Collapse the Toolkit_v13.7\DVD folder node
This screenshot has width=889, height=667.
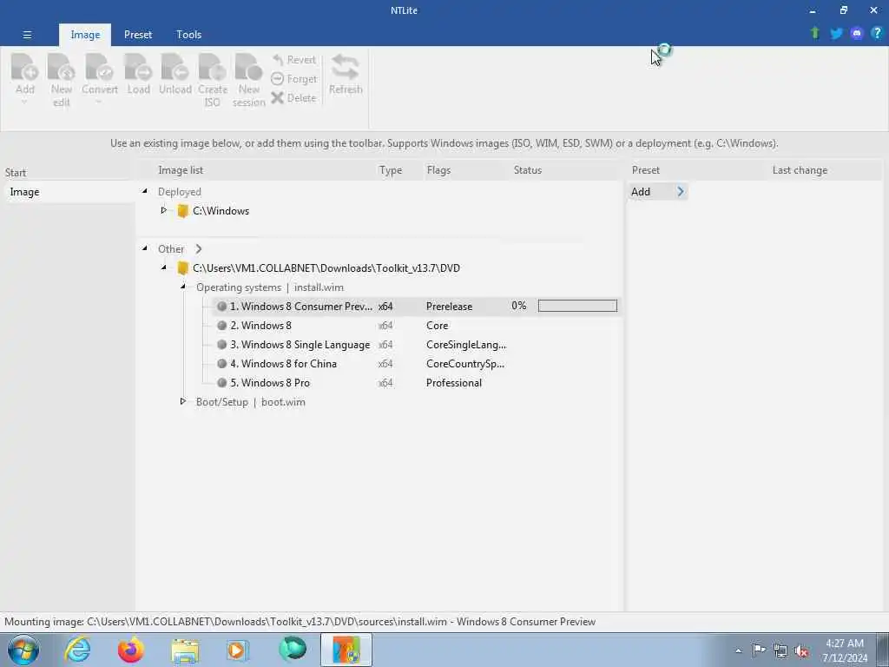coord(164,267)
